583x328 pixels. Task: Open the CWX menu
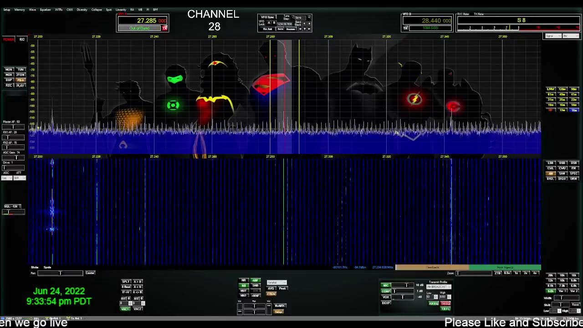[70, 10]
